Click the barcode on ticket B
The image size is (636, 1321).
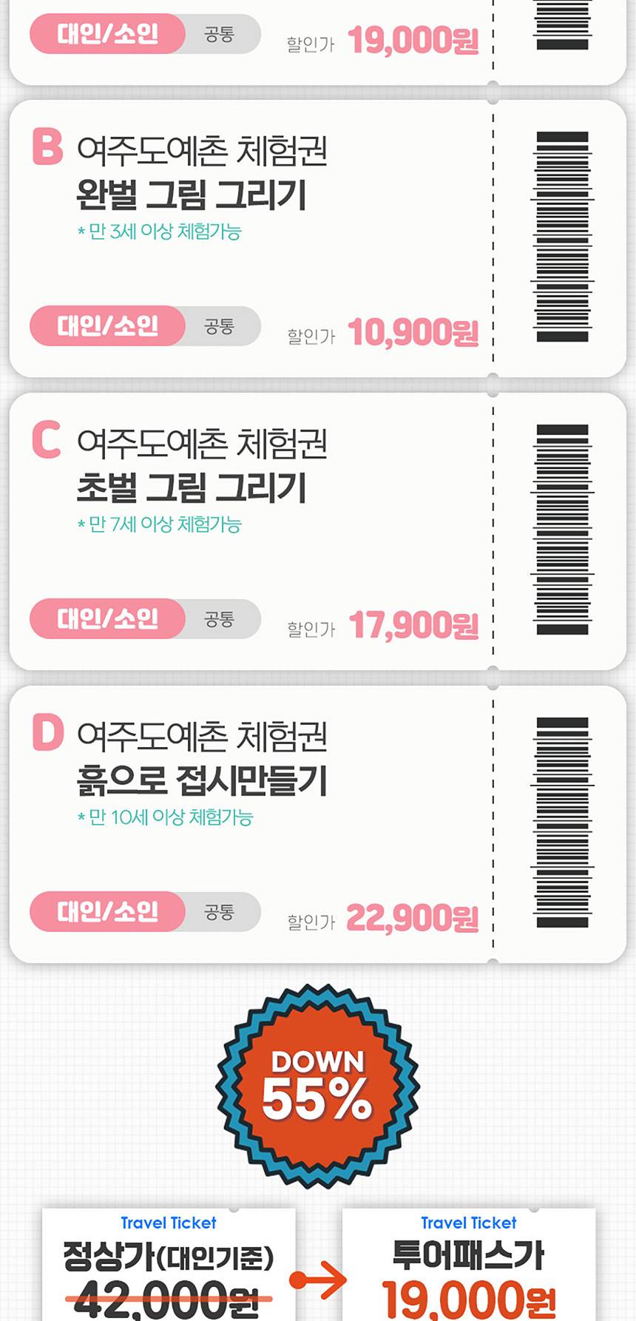tap(562, 237)
